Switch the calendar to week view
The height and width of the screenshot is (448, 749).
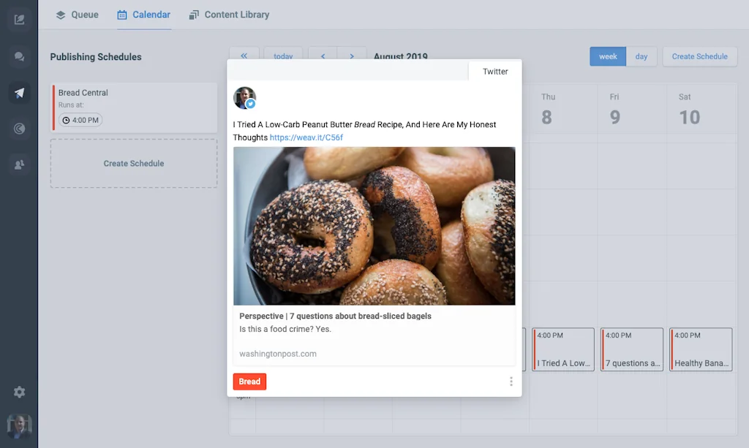(x=607, y=56)
